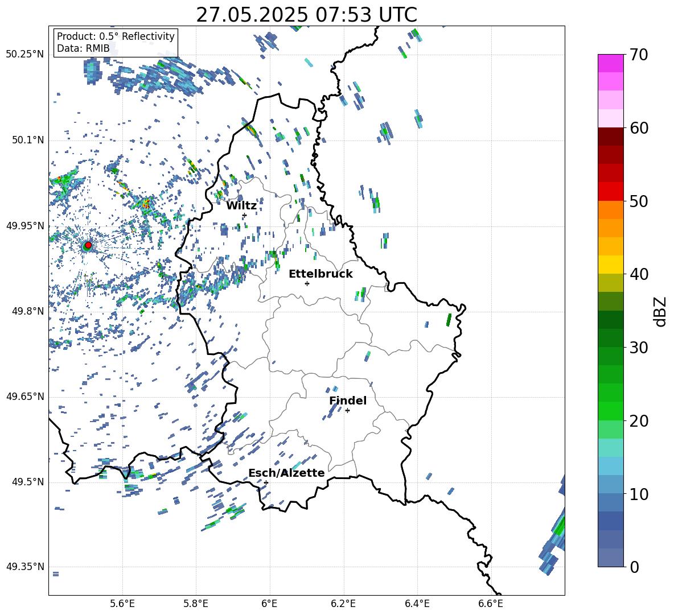
Task: Click the 50 dBZ colorbar tick label
Action: click(x=639, y=201)
